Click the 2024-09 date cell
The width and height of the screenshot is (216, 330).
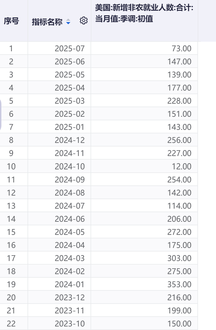tap(70, 179)
